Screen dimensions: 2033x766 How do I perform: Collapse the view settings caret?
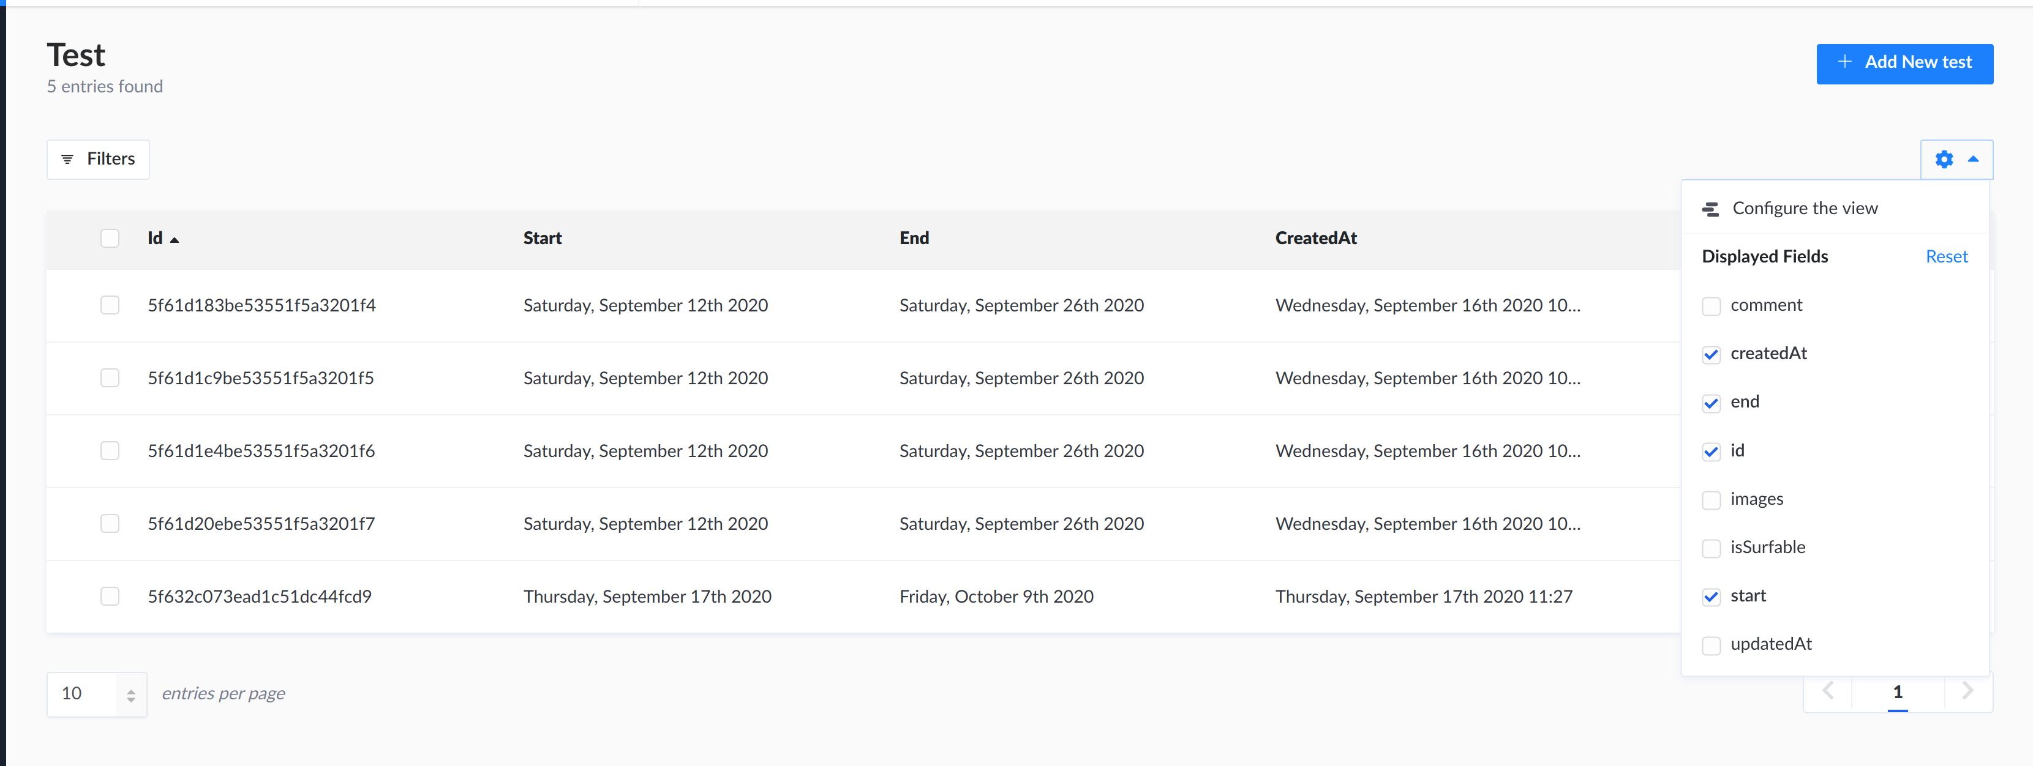point(1973,159)
